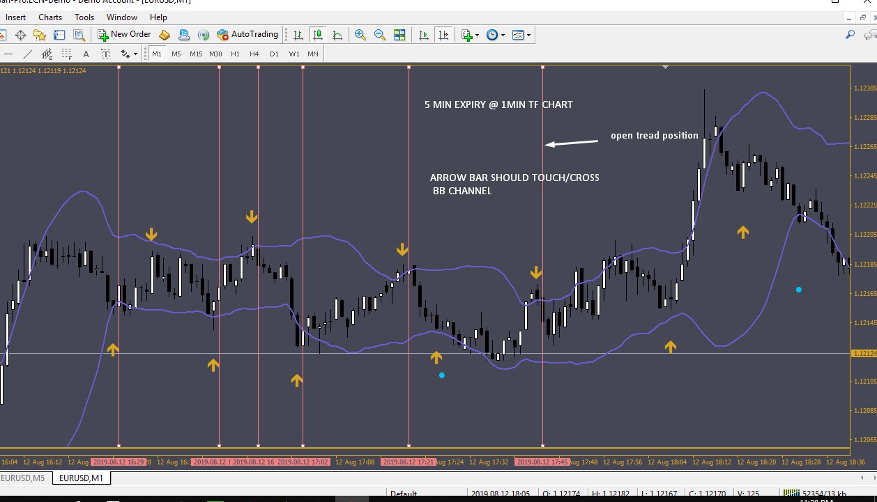Click the Default profile in status bar
877x502 pixels.
[x=404, y=494]
